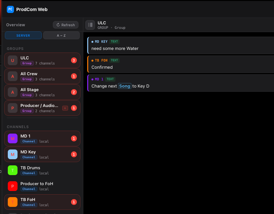Open the All Stage group
Image resolution: width=274 pixels, height=214 pixels.
pyautogui.click(x=42, y=92)
